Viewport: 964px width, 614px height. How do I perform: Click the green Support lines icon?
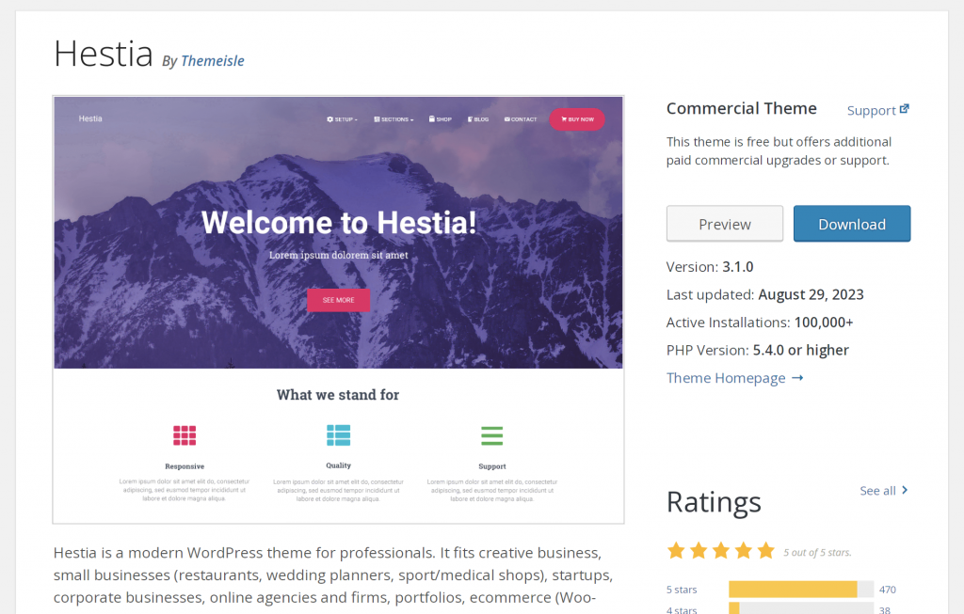point(491,435)
